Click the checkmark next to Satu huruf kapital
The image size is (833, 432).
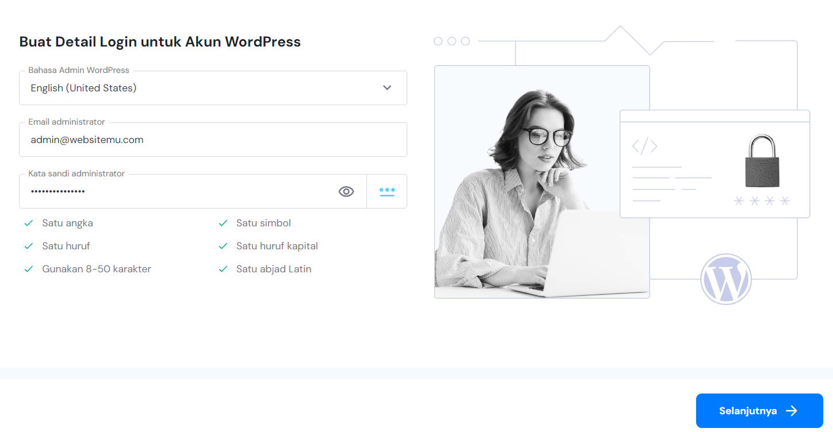point(223,246)
